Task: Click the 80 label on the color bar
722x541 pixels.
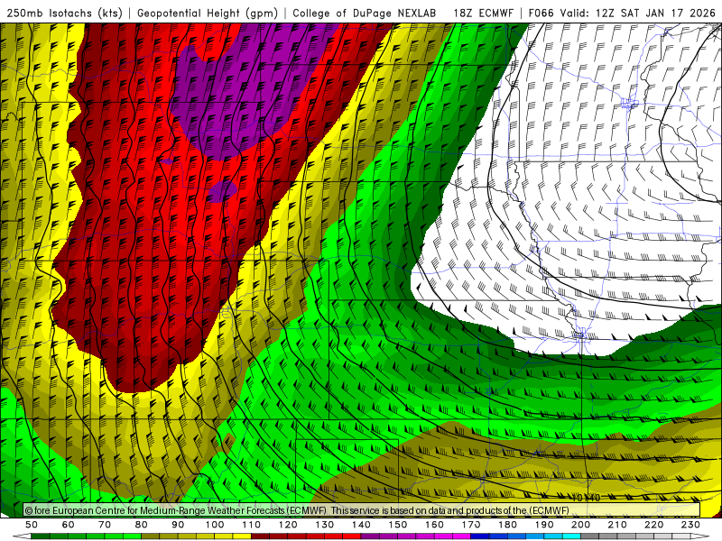Action: coord(141,525)
